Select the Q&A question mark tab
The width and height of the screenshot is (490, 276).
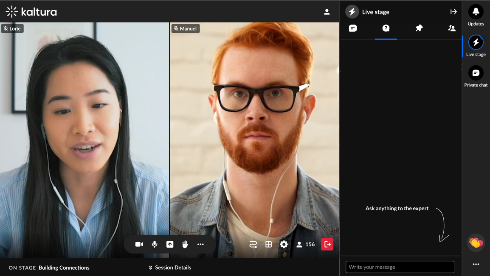click(x=386, y=28)
